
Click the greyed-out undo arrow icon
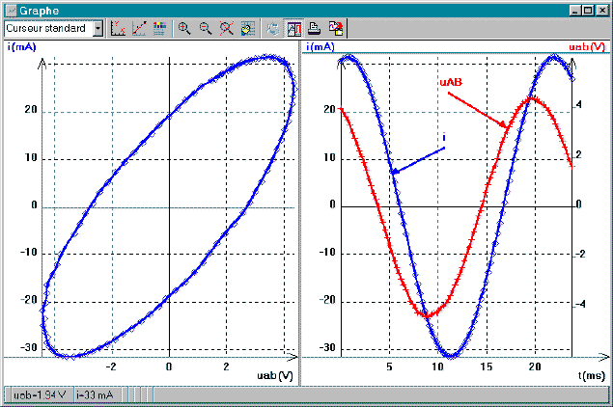[271, 29]
